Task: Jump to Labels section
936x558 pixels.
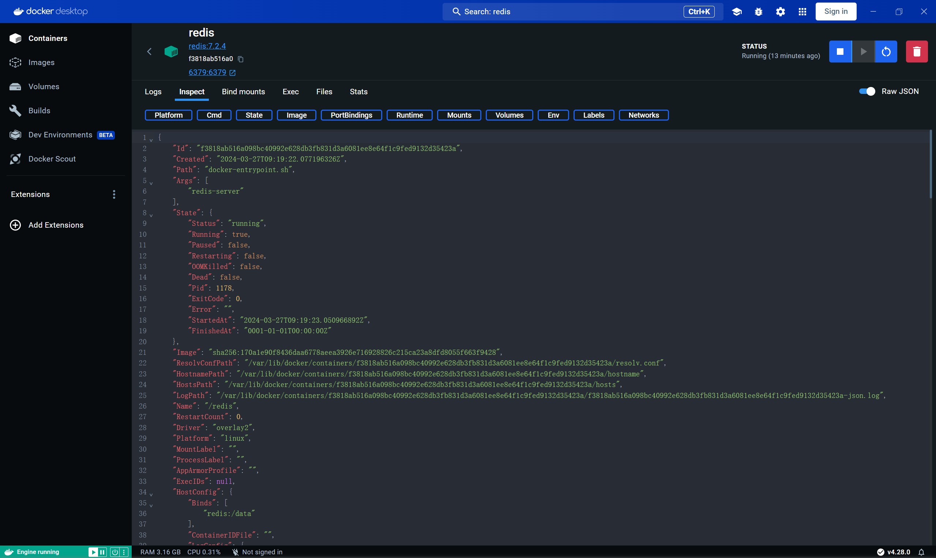Action: 594,115
